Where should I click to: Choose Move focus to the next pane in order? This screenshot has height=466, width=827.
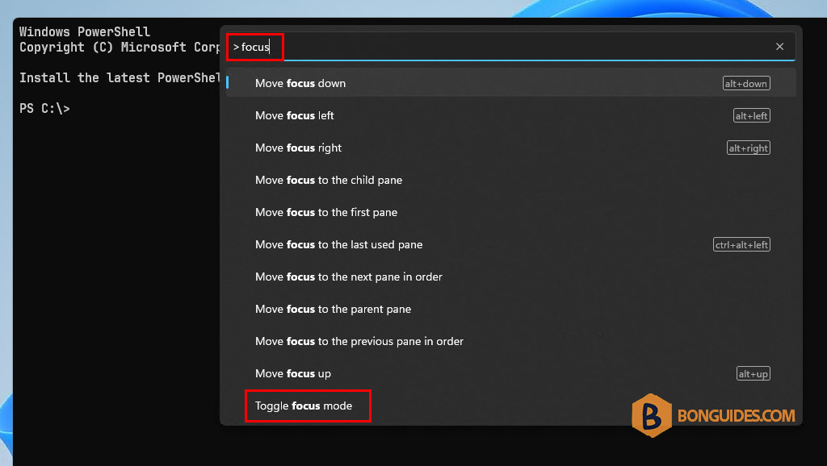(510, 277)
